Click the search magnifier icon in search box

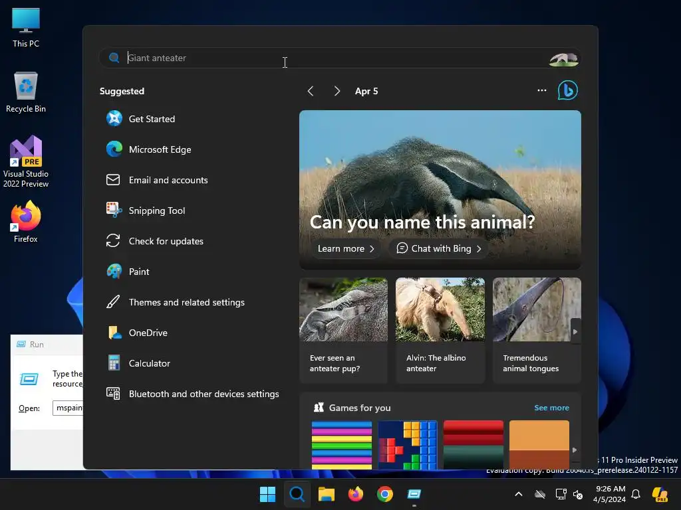click(114, 58)
